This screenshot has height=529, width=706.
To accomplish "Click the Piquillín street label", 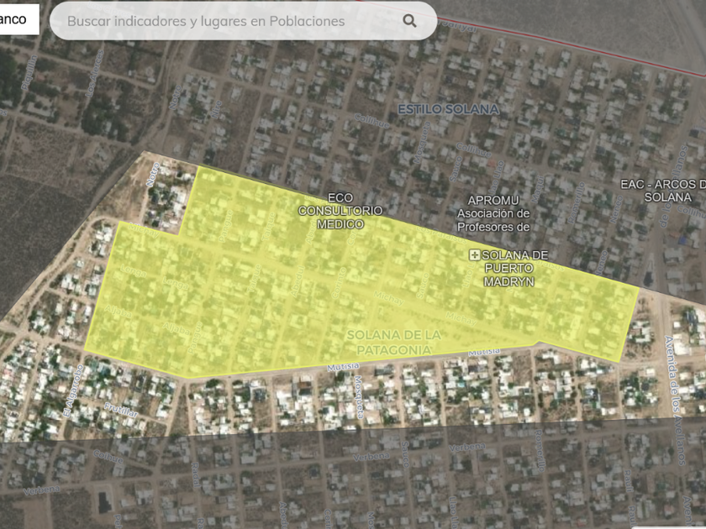I will (29, 72).
